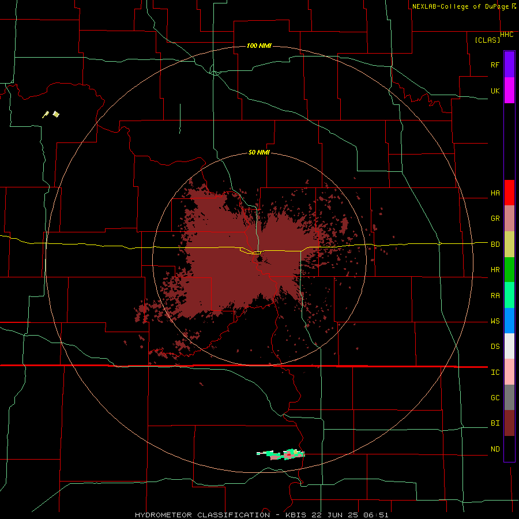Click the "UK" legend label
The image size is (519, 519).
[x=495, y=91]
